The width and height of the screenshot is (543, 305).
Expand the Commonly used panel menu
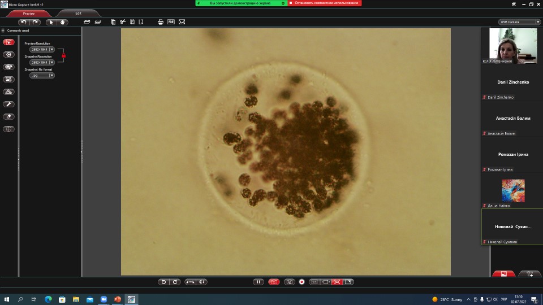pyautogui.click(x=3, y=30)
